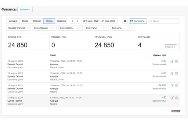Go to the next period with the right arrow
This screenshot has width=188, height=124.
[x=78, y=21]
